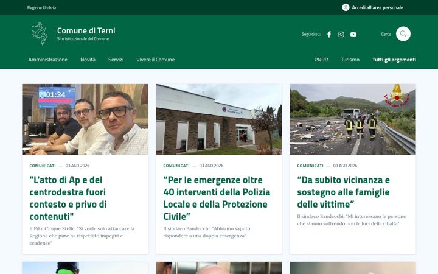This screenshot has height=274, width=438.
Task: Go to the Turismo section
Action: [350, 60]
